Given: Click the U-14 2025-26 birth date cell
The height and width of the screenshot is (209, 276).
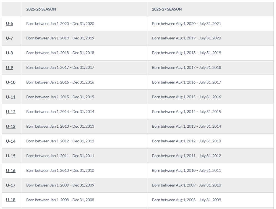Looking at the screenshot, I should [60, 141].
